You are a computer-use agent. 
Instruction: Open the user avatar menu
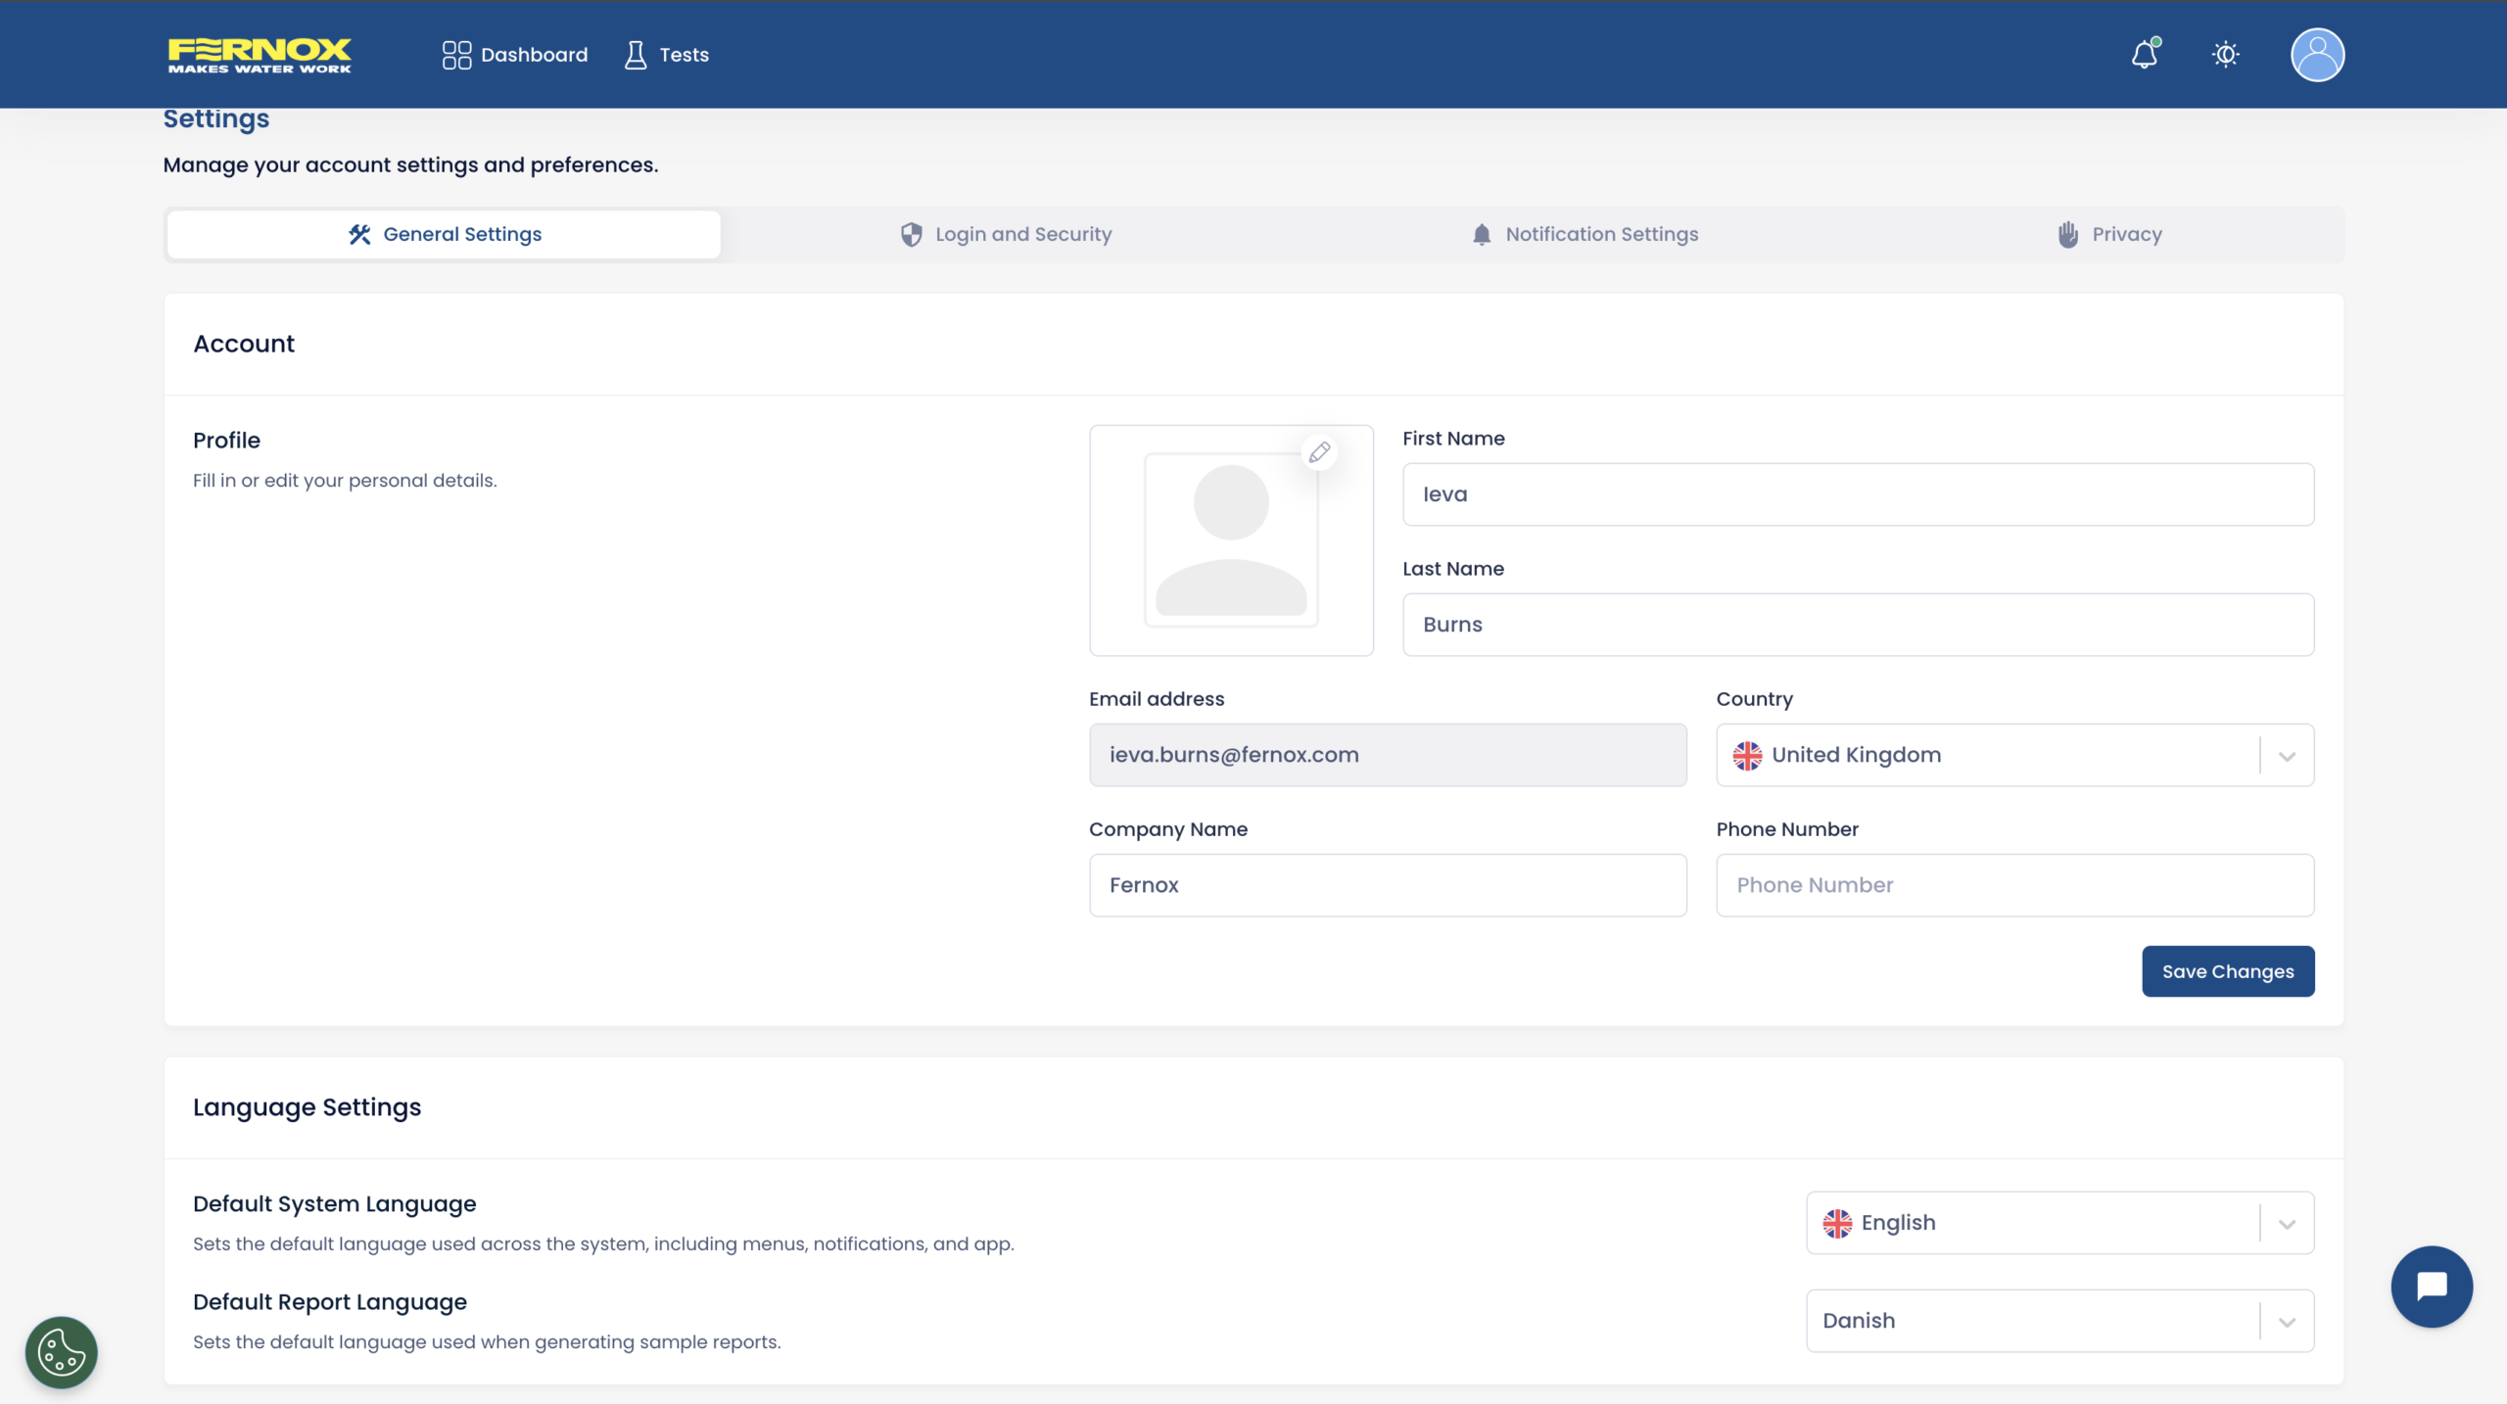pyautogui.click(x=2317, y=55)
